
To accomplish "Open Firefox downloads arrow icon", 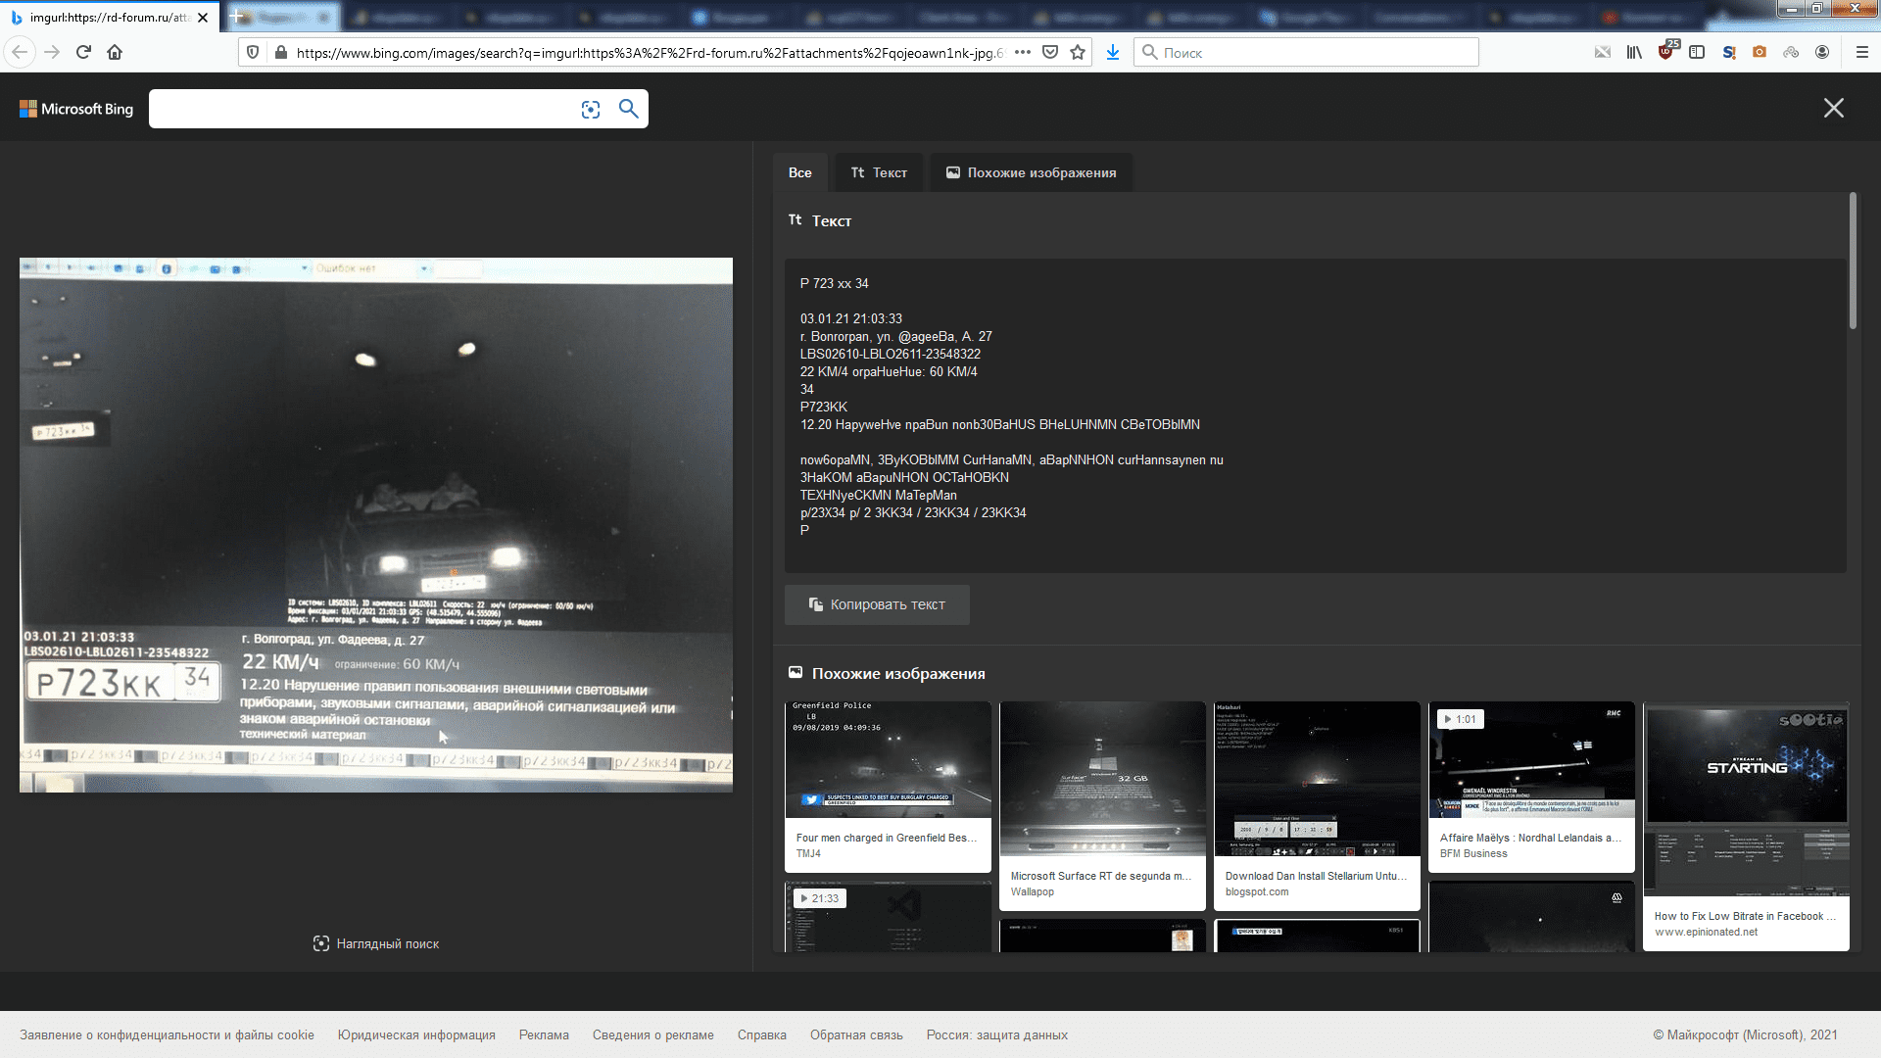I will [x=1112, y=52].
